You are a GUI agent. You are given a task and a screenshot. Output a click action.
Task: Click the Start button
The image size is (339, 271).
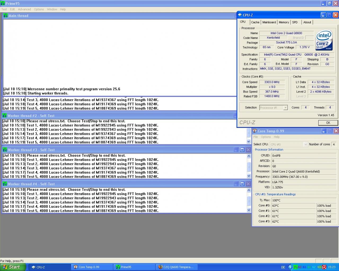point(13,267)
